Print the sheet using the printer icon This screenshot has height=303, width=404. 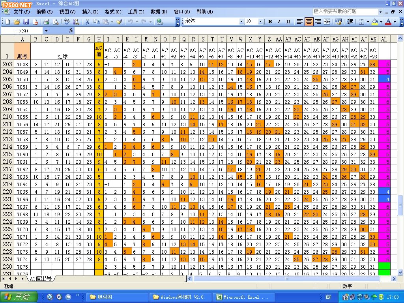tap(46, 22)
